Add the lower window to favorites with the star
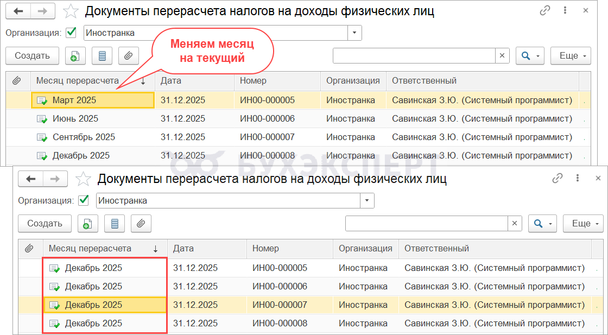 tap(83, 179)
